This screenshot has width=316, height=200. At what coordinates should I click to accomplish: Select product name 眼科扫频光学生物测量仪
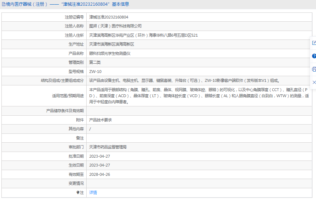pos(110,53)
